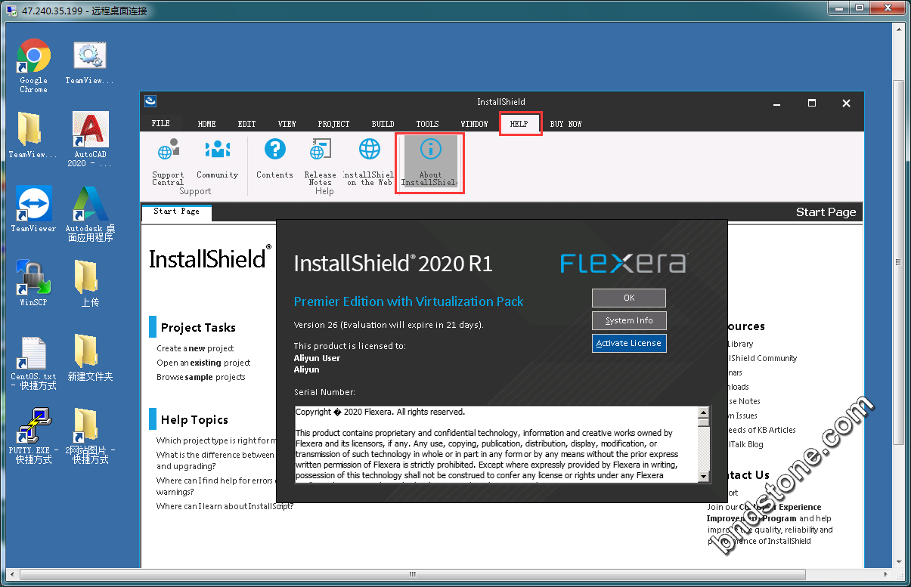Open Support Central from the ribbon
Image resolution: width=911 pixels, height=587 pixels.
(168, 160)
